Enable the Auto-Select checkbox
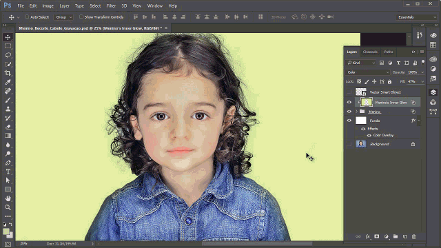This screenshot has height=248, width=441. 27,17
